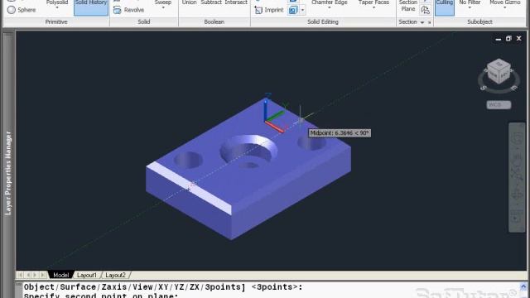The image size is (530, 298).
Task: Click the Boolean panel title
Action: (214, 22)
